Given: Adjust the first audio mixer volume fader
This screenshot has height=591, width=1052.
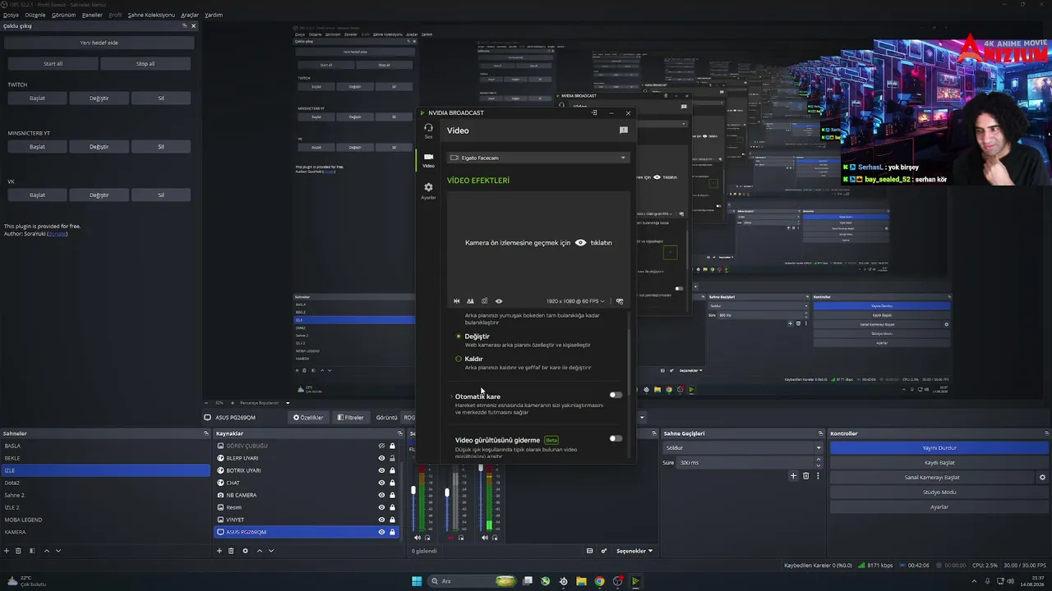Looking at the screenshot, I should pos(413,490).
